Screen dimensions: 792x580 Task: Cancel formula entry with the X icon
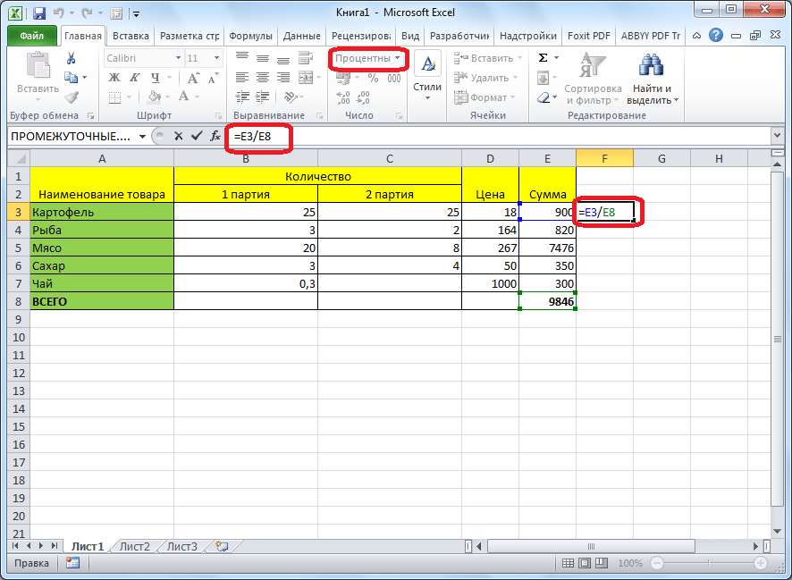(179, 136)
